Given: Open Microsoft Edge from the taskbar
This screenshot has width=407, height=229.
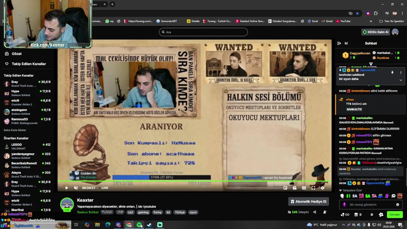Looking at the screenshot, I should [108, 225].
